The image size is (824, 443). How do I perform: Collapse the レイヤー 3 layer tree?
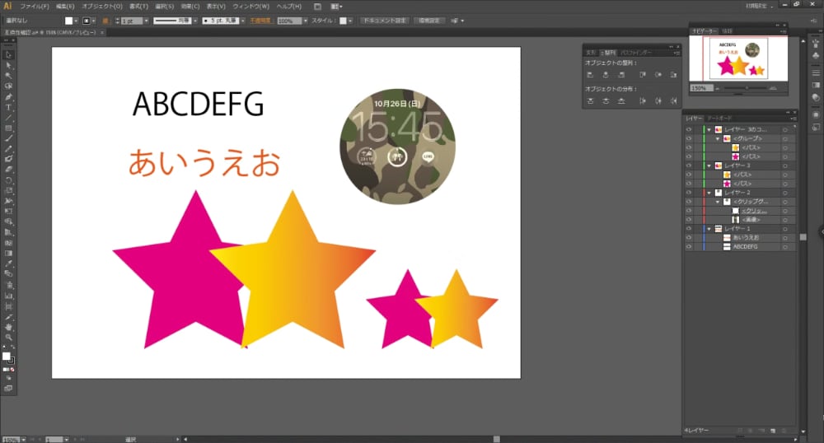tap(709, 166)
